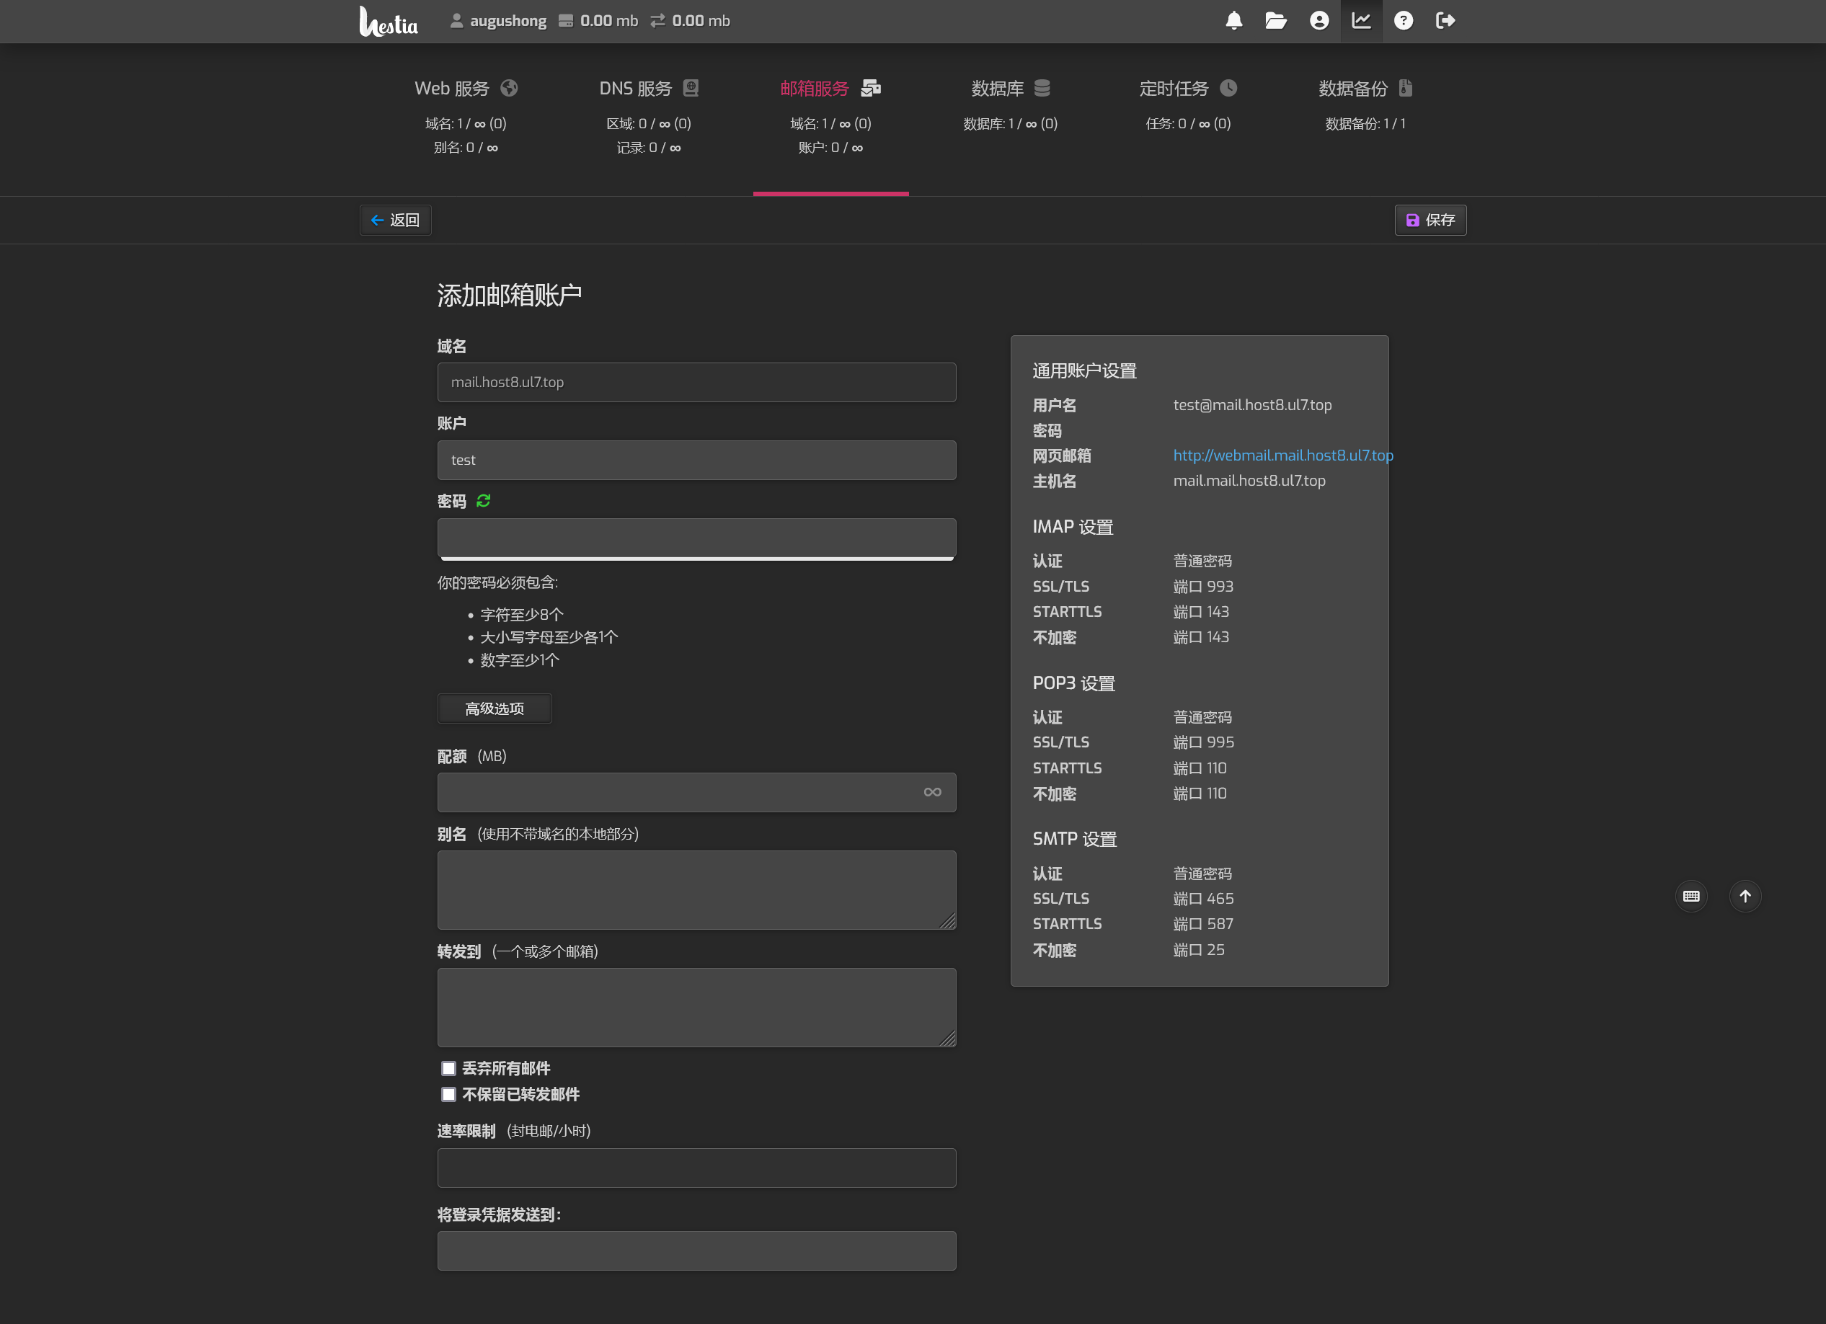This screenshot has height=1324, width=1826.
Task: Switch to the Web 服务 tab
Action: (x=466, y=89)
